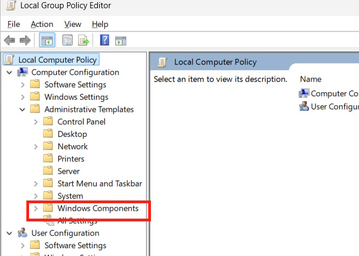Click the scroll icon in right pane header
This screenshot has width=359, height=256.
pos(162,62)
